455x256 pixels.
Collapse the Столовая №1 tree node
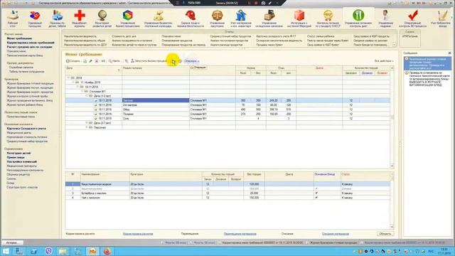click(x=82, y=92)
